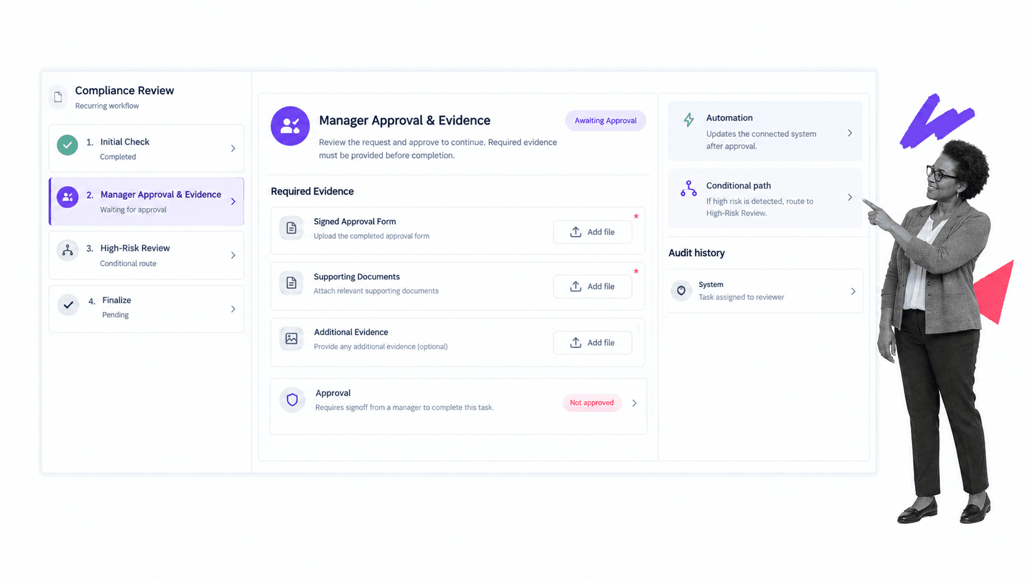This screenshot has height=580, width=1031.
Task: Click the Automation lightning bolt icon
Action: 689,120
